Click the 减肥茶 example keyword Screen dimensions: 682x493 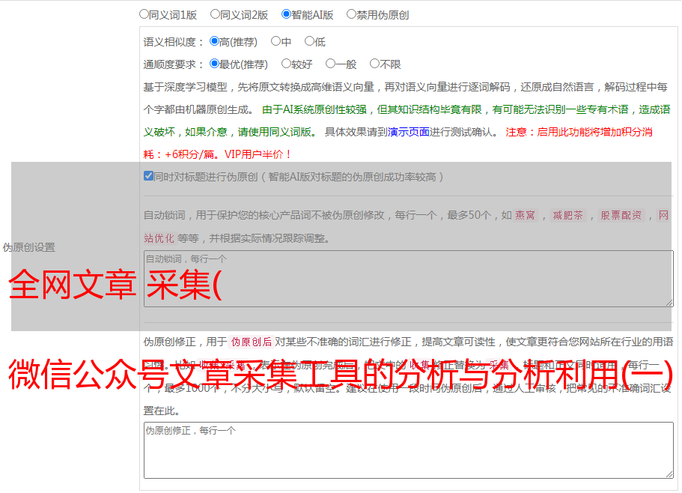567,215
